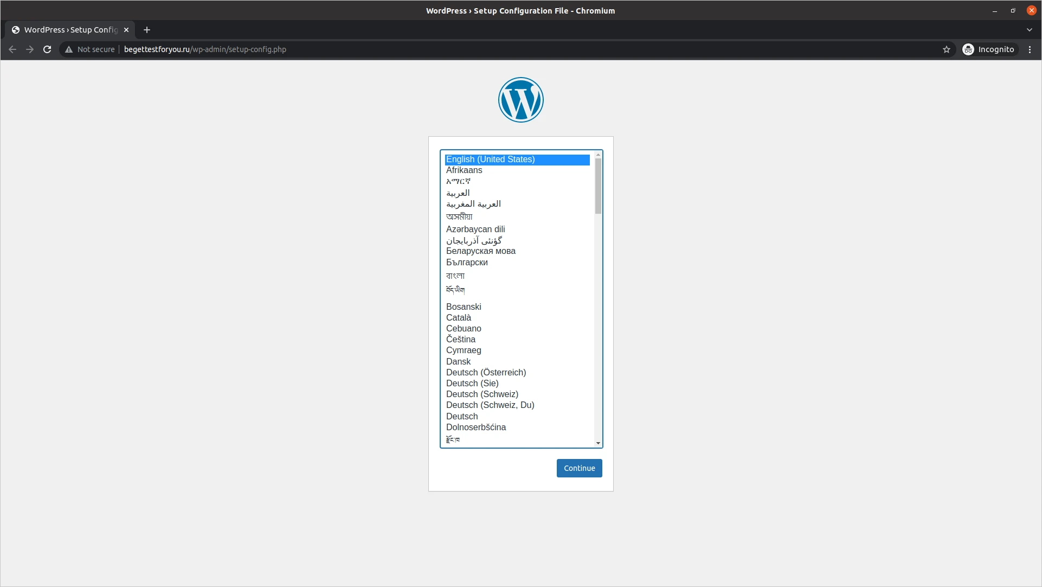Click the Not secure warning icon
Image resolution: width=1042 pixels, height=587 pixels.
(x=68, y=49)
